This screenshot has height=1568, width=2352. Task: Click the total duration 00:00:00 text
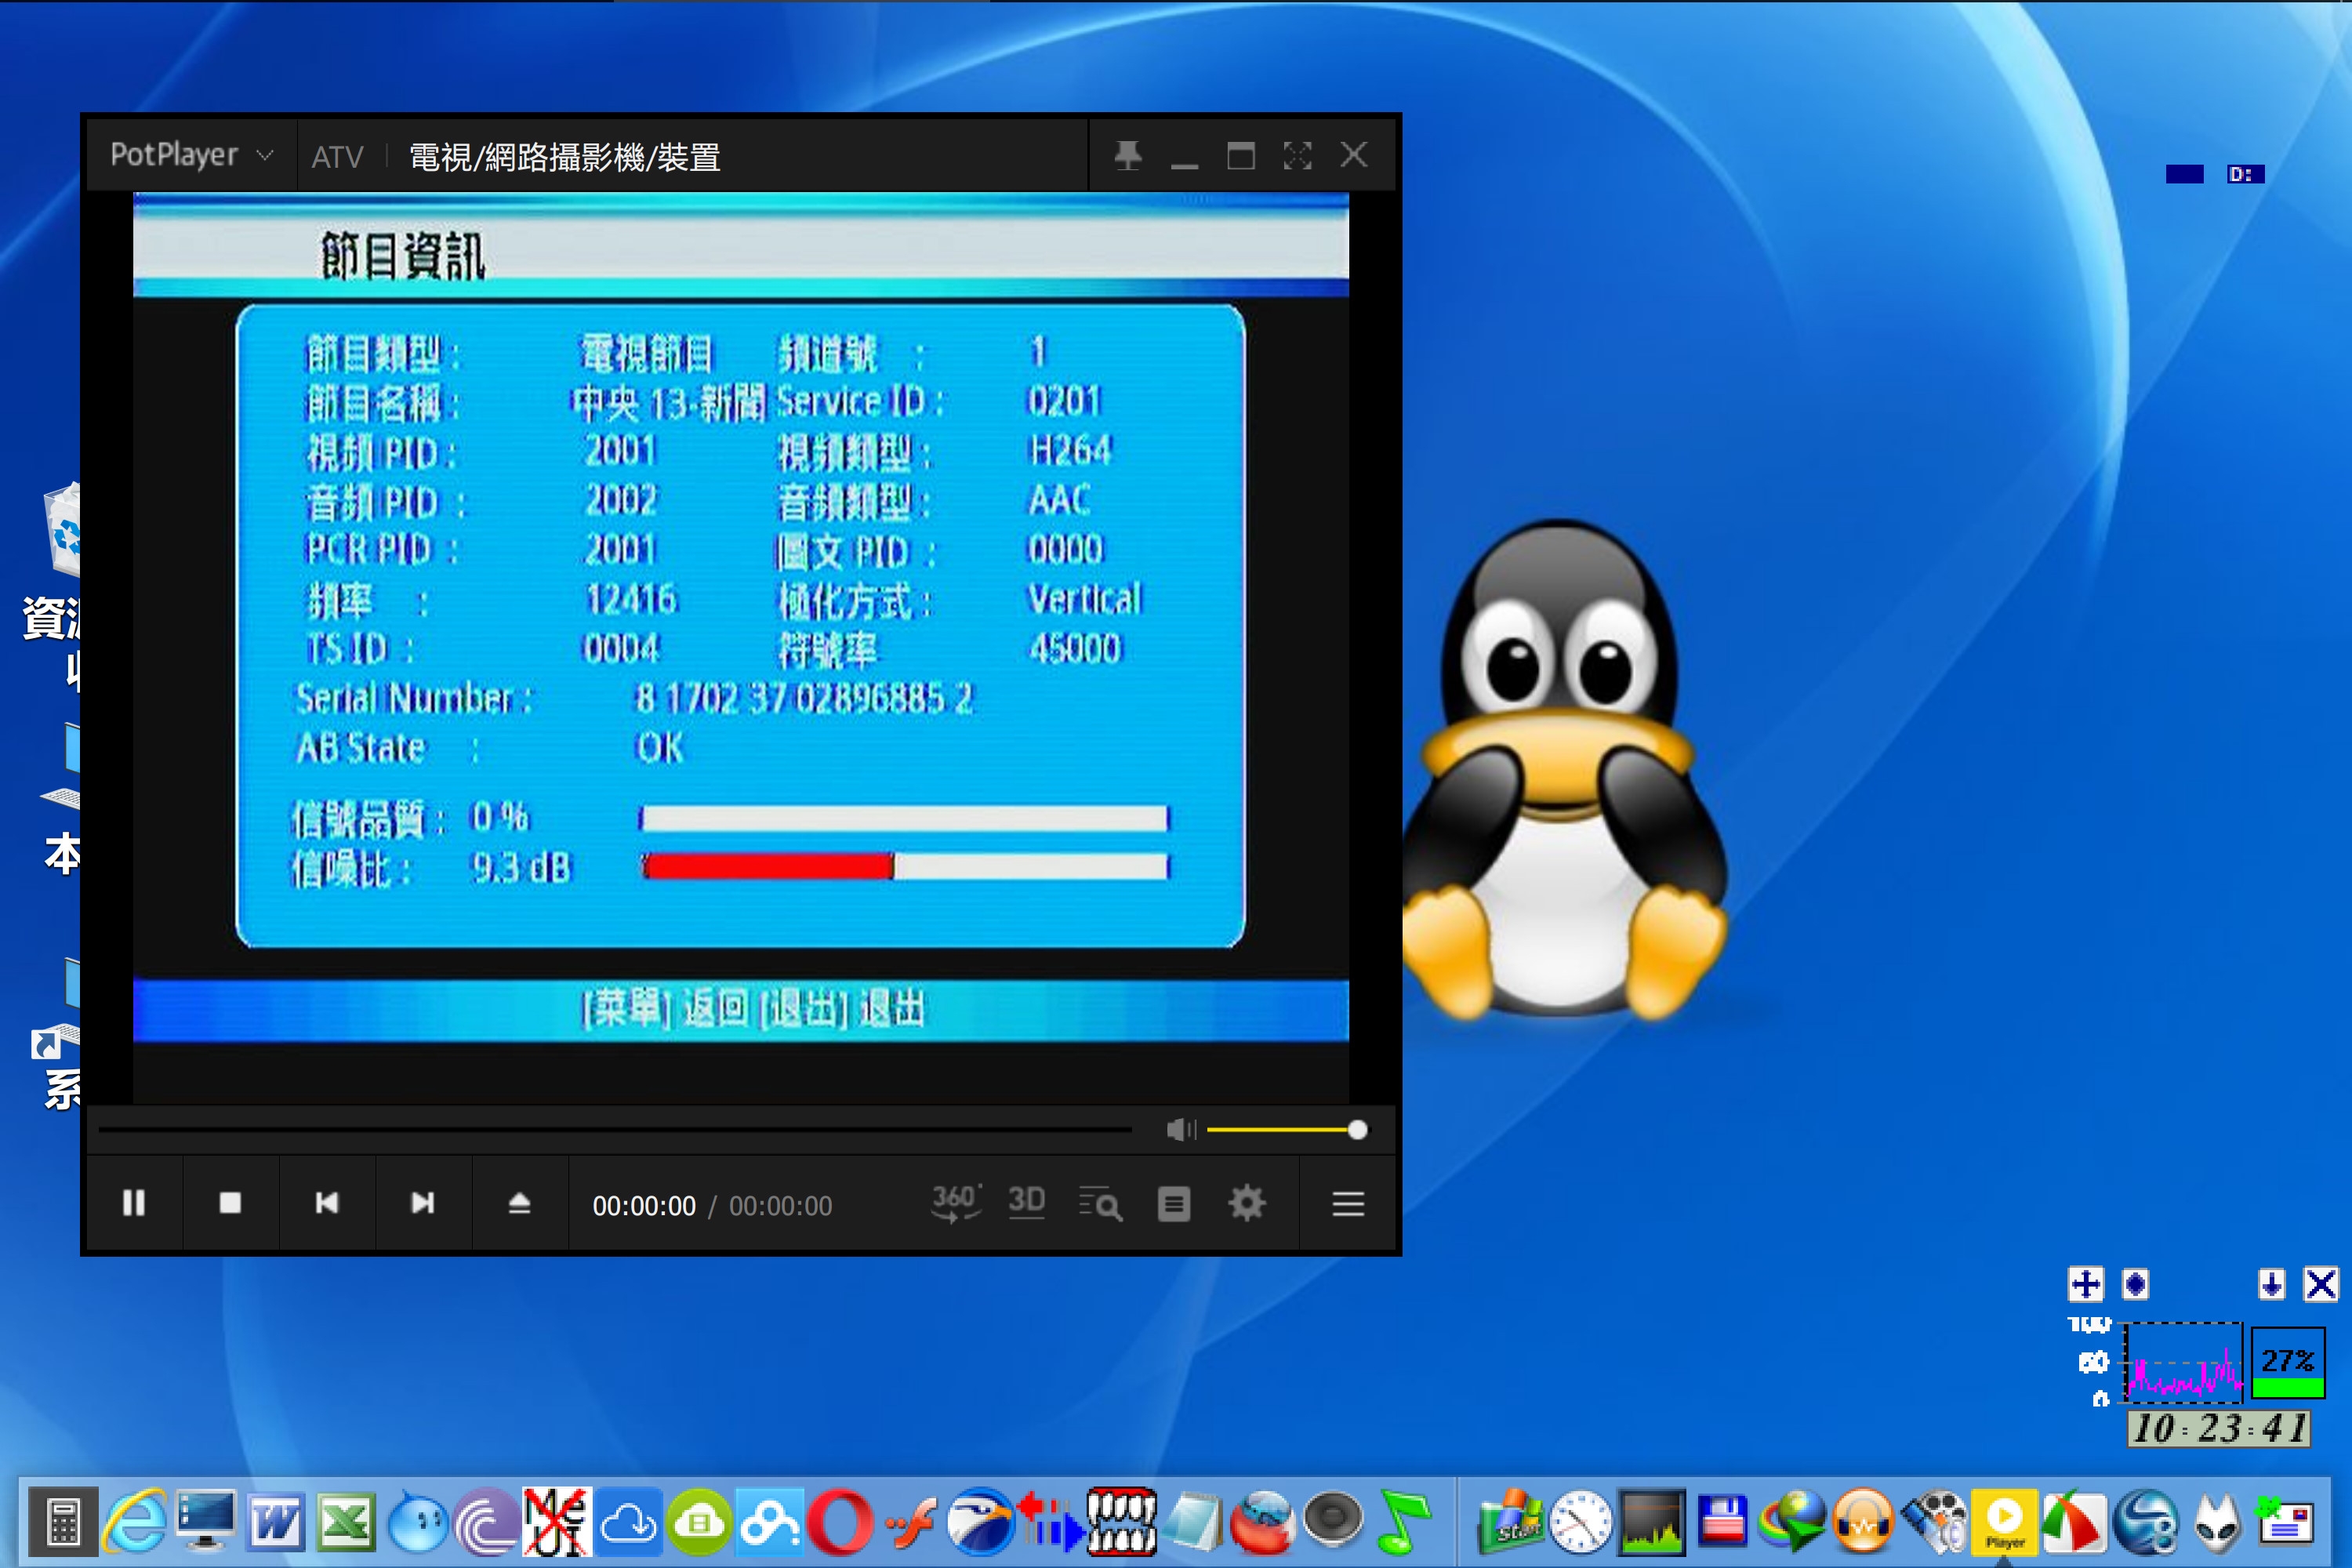tap(780, 1206)
